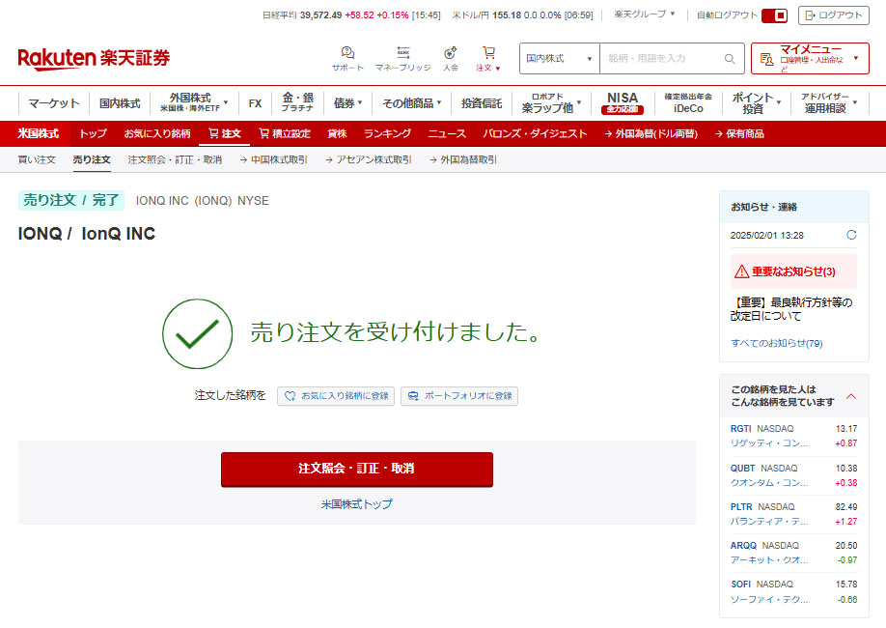Screen dimensions: 886x628
Task: Register stock to favorites (お気に入り銘柄に登録)
Action: pyautogui.click(x=336, y=396)
